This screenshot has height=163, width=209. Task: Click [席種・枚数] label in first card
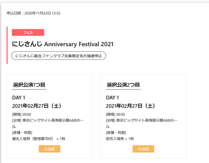22,133
